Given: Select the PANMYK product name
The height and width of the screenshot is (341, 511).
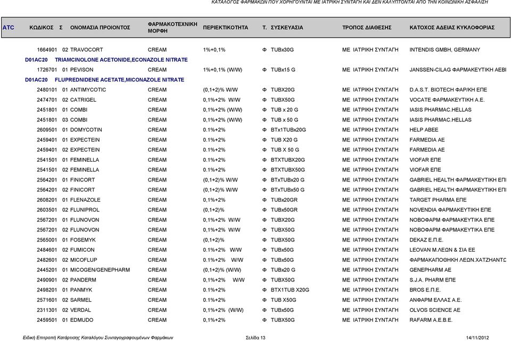Looking at the screenshot, I should point(81,290).
